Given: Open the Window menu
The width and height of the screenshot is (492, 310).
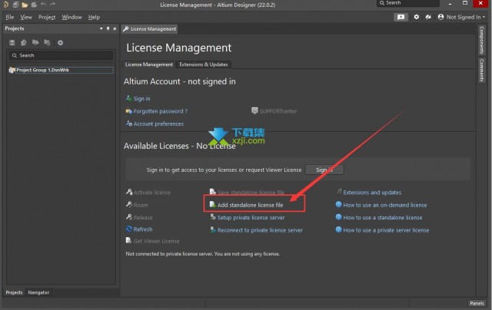Looking at the screenshot, I should coord(71,17).
